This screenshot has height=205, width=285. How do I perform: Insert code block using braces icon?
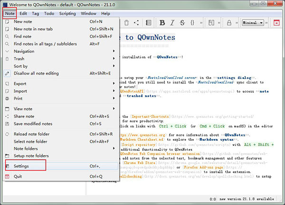coord(192,22)
